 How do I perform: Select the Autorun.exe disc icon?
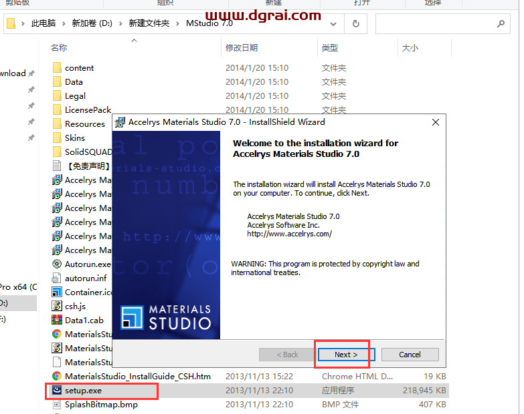57,264
